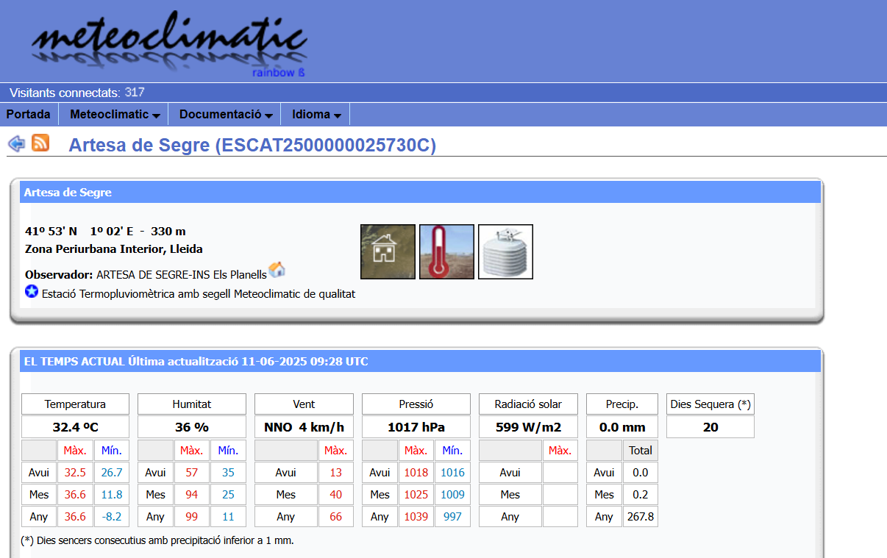
Task: Click the Pressió column header
Action: (x=416, y=404)
